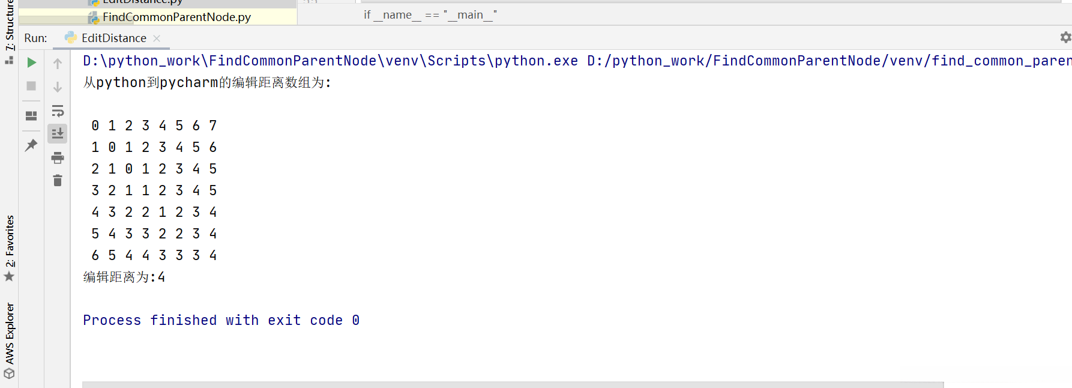
Task: Select FindCommonParentNode.py in the project tree
Action: tap(176, 17)
